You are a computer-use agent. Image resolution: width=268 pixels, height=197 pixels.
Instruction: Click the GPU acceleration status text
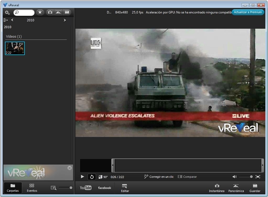(x=189, y=12)
